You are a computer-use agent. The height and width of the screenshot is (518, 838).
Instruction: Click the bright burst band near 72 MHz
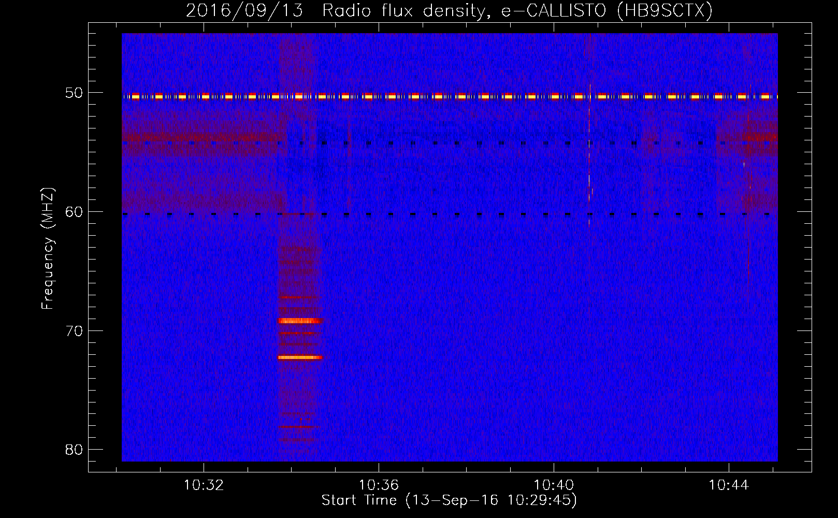tap(300, 357)
